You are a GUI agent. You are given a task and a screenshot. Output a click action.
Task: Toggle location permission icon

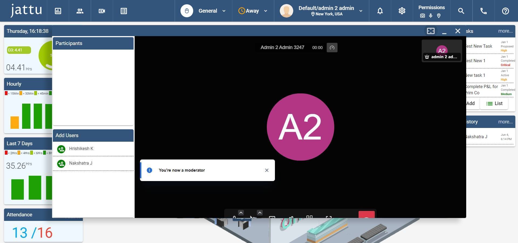coord(439,16)
